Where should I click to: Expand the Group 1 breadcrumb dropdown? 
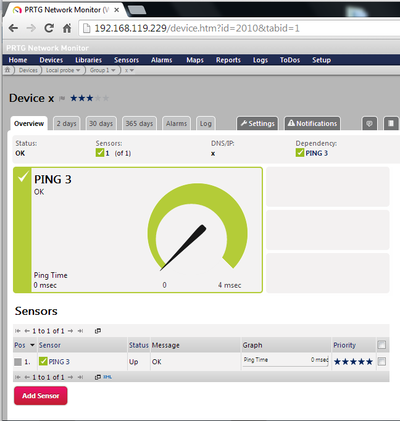(x=114, y=70)
